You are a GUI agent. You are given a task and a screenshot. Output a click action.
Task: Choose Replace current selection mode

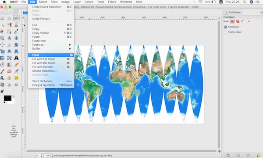pyautogui.click(x=232, y=21)
